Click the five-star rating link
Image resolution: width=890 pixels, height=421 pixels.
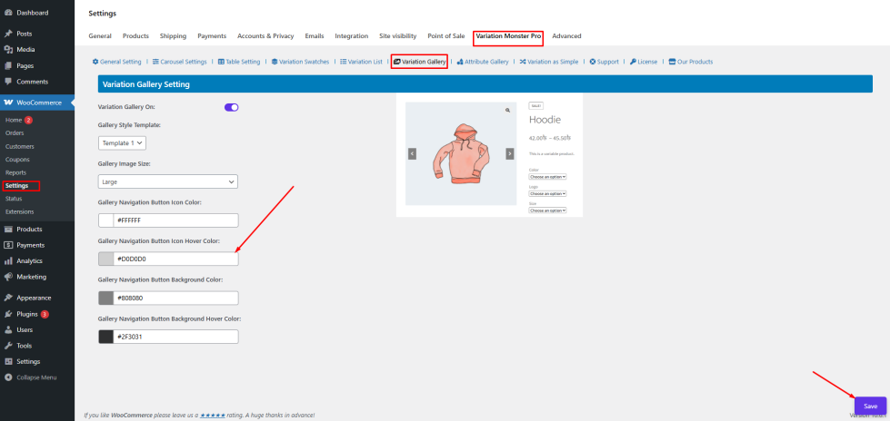[x=214, y=416]
